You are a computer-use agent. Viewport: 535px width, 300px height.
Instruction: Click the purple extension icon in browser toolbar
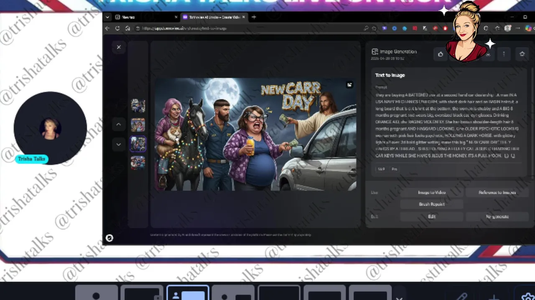(384, 28)
